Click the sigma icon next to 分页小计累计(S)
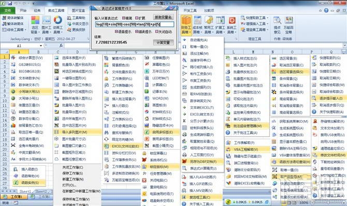 tap(184, 121)
